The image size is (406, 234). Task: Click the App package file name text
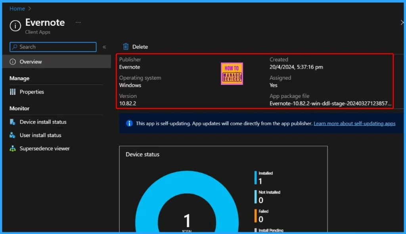click(x=330, y=104)
